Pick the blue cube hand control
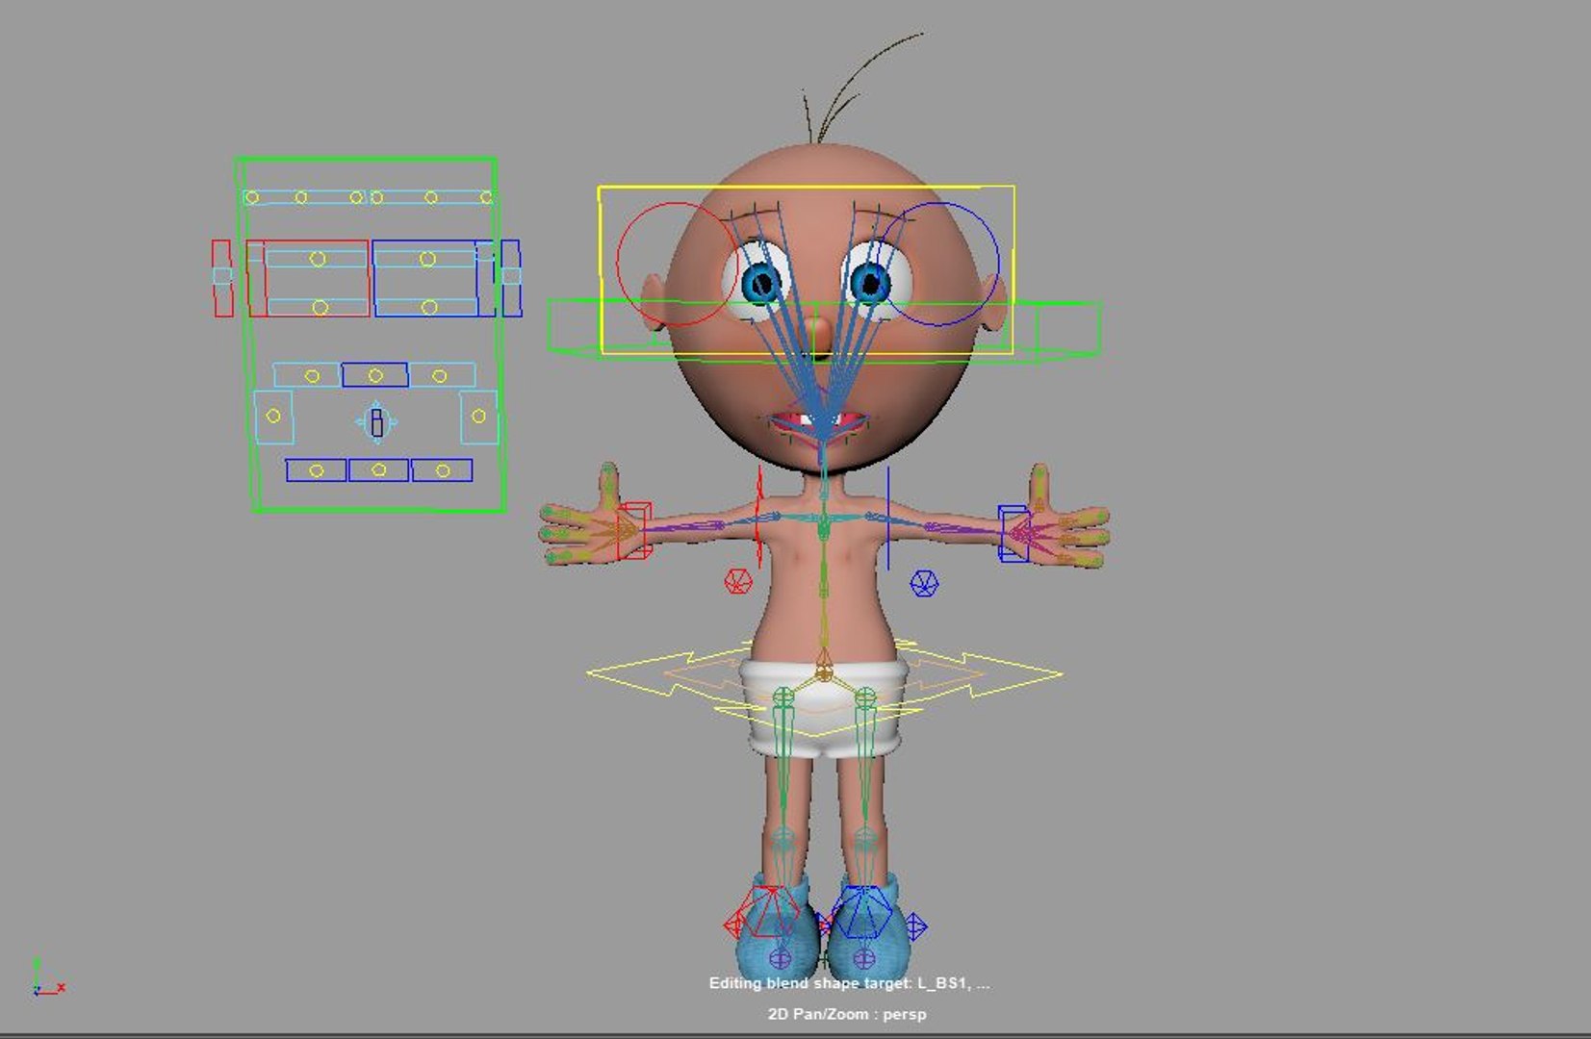 click(1014, 533)
